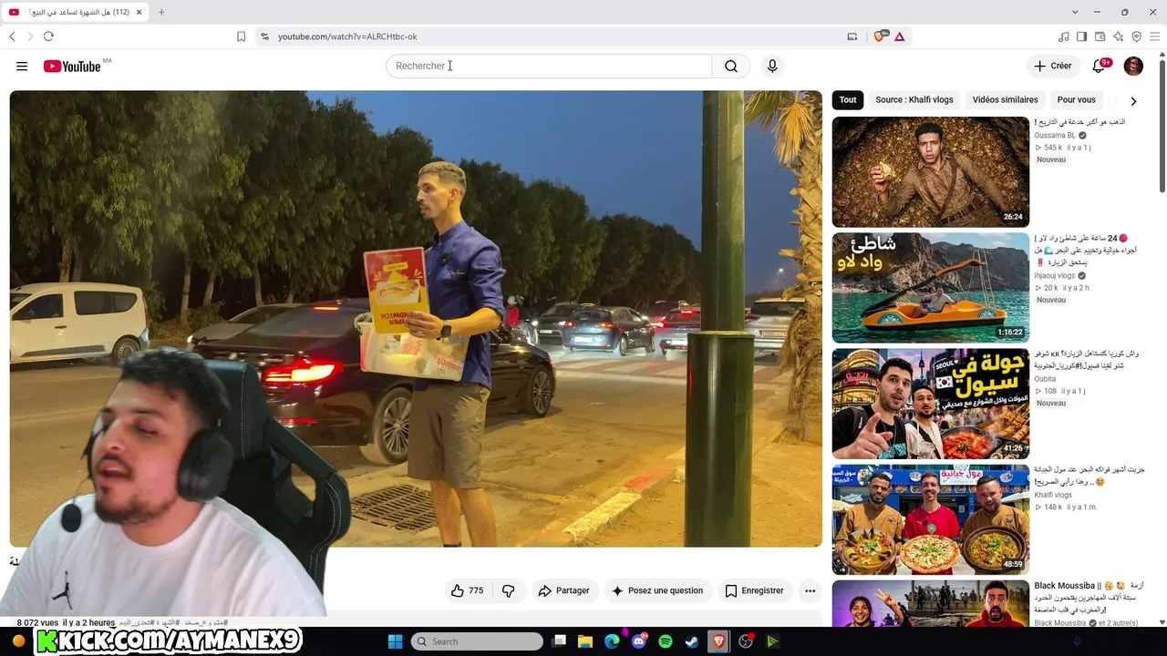Open Task View on the taskbar
The height and width of the screenshot is (656, 1167).
[560, 641]
